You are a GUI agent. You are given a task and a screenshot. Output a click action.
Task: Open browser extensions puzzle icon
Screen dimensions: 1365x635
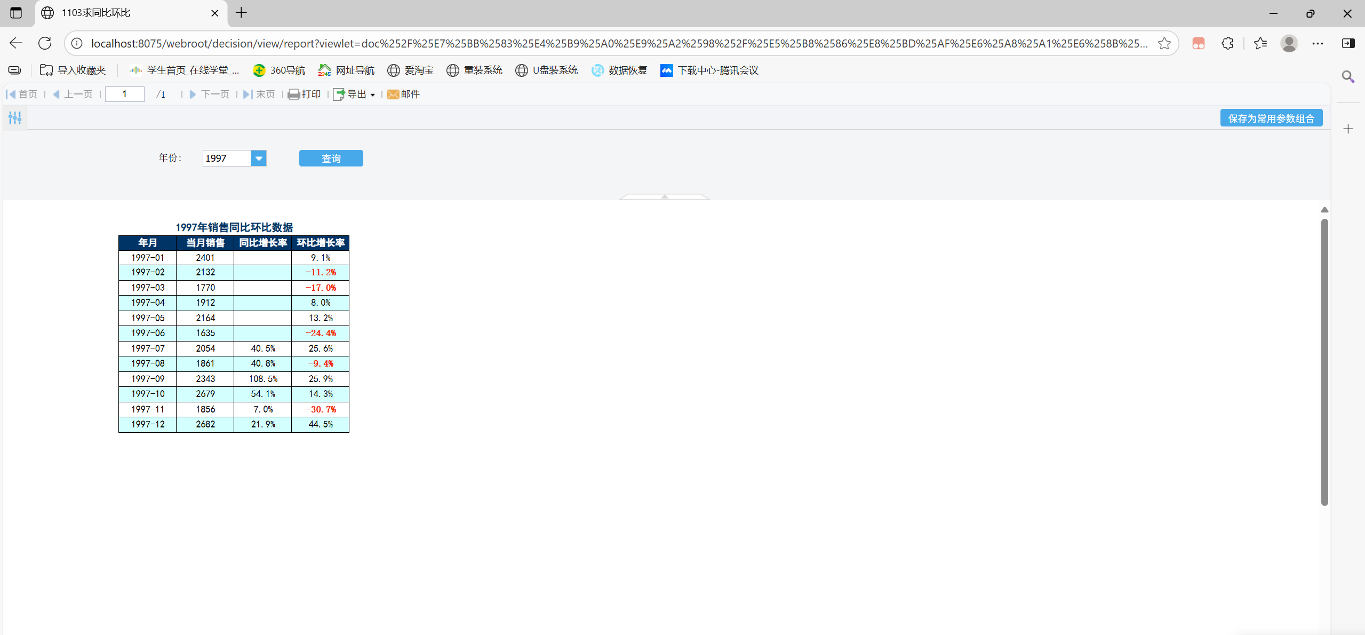click(1227, 43)
